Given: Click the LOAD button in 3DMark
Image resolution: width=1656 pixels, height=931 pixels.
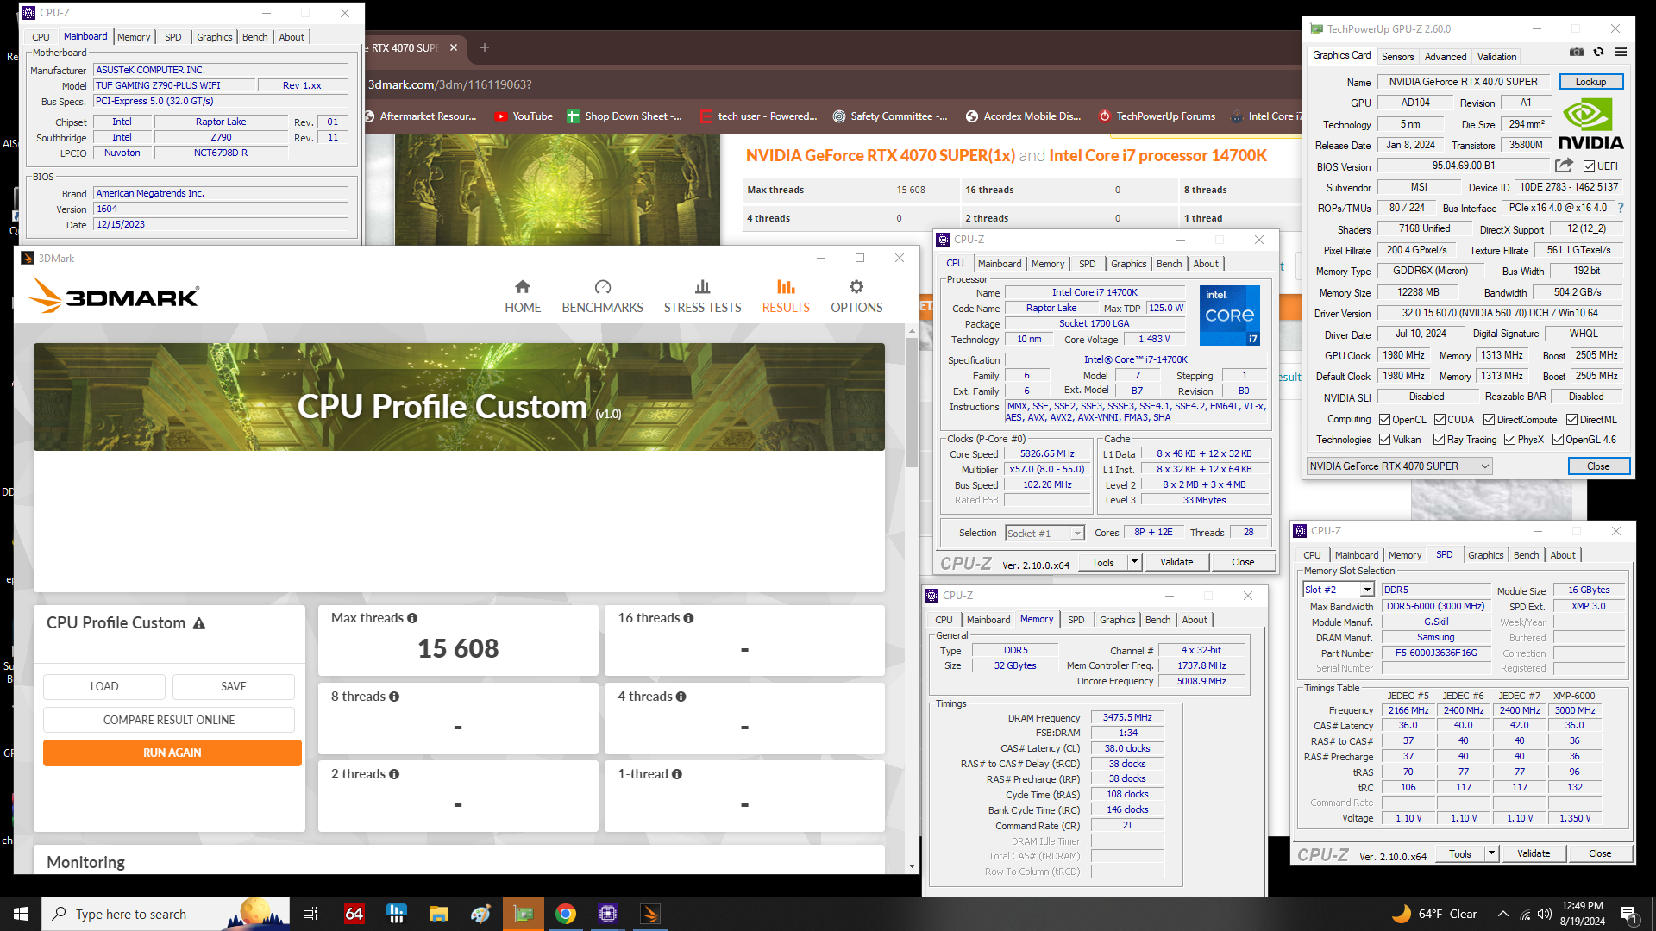Looking at the screenshot, I should tap(104, 686).
